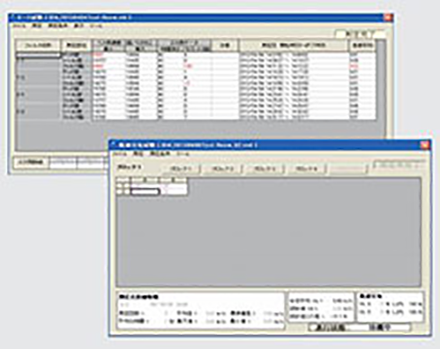440x349 pixels.
Task: Click the progress bar at the front window bottom
Action: tap(360, 327)
